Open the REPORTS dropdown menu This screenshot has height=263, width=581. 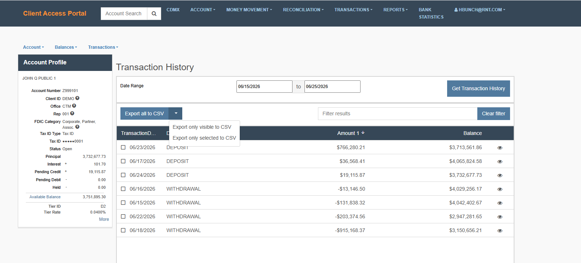[395, 10]
